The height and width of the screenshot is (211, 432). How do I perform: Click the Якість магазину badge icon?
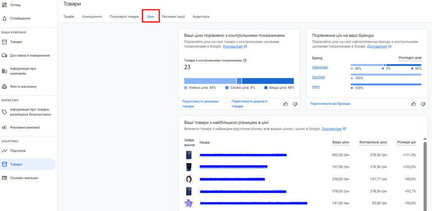click(4, 86)
